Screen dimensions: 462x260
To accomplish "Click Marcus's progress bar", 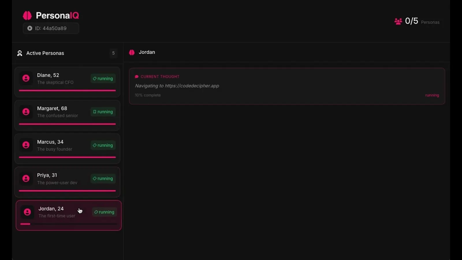I will point(67,157).
